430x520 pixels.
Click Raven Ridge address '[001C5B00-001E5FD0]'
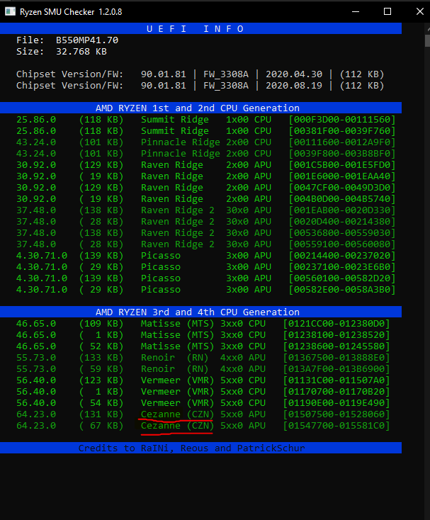[x=342, y=165]
